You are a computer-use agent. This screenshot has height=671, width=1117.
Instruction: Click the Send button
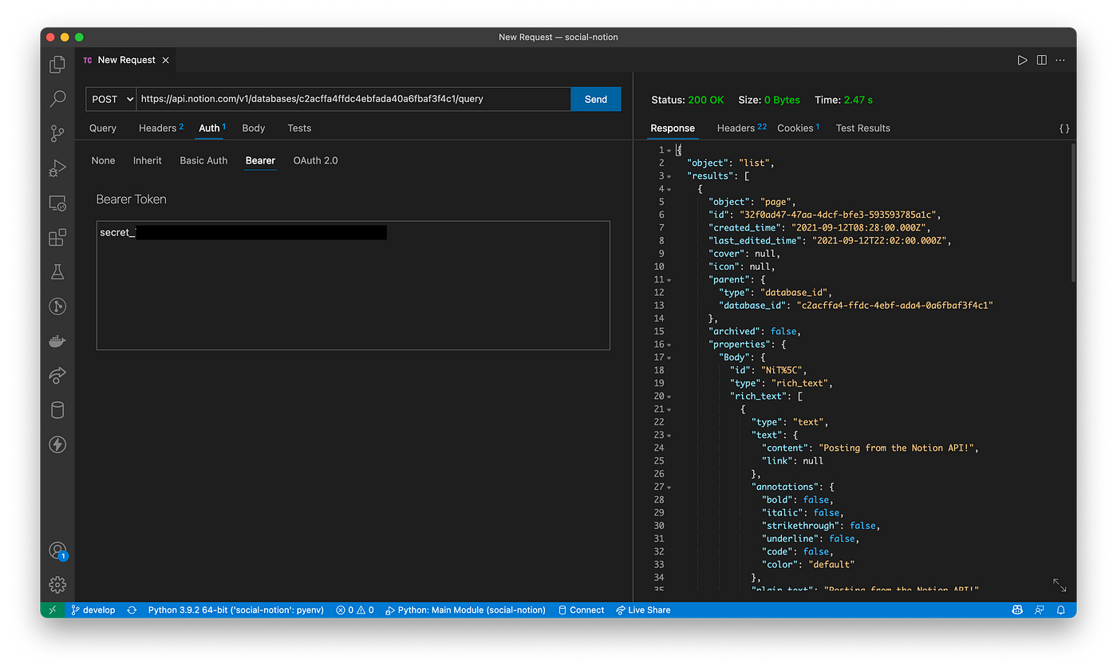pos(595,99)
